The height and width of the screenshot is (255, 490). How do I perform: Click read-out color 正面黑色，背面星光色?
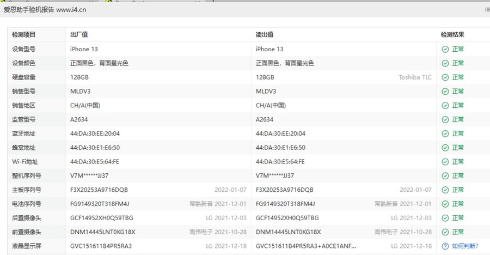[285, 63]
